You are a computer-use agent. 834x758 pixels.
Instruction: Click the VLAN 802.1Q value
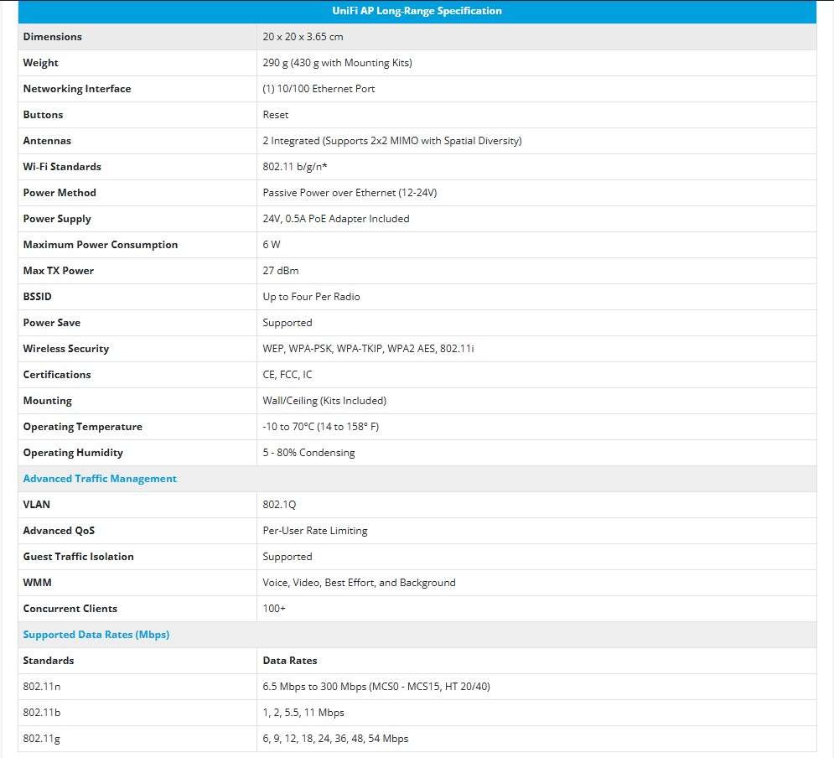[279, 504]
